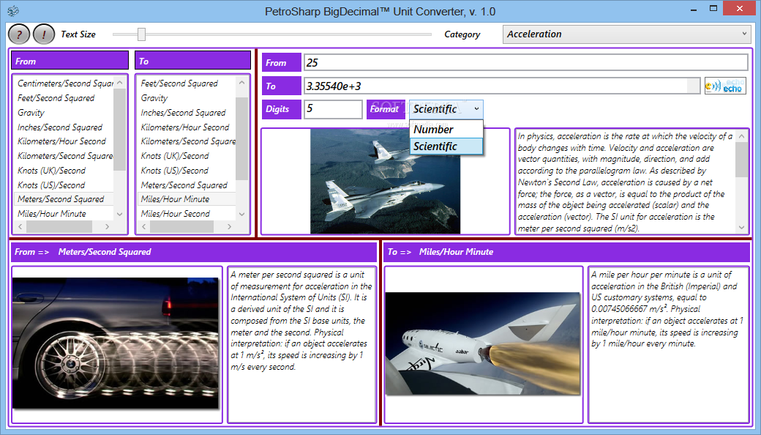Select Gravity in the From list
Image resolution: width=761 pixels, height=435 pixels.
coord(64,112)
